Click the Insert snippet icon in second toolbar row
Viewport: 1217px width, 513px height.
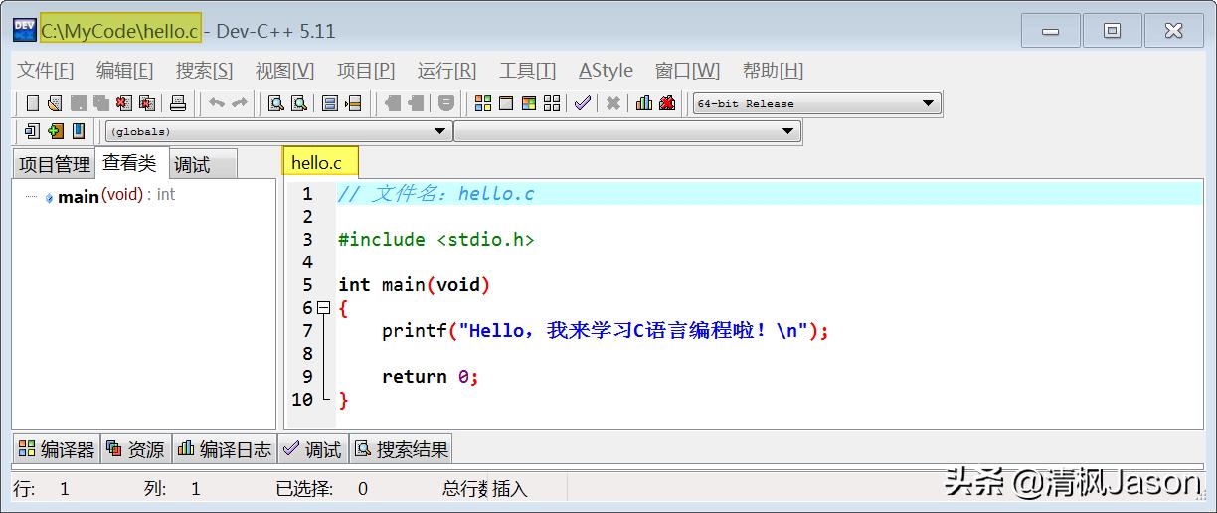[x=32, y=131]
